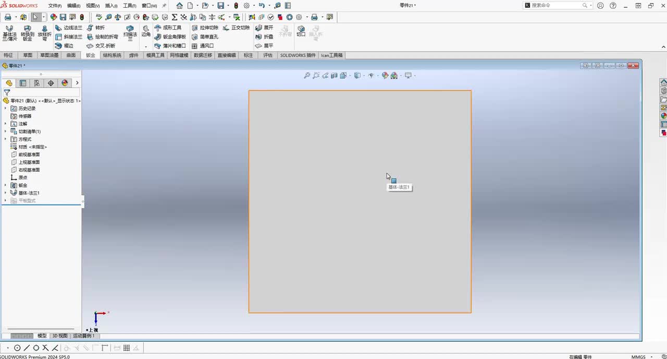Select the 成形工具 forming tool
The width and height of the screenshot is (667, 359).
coord(167,28)
